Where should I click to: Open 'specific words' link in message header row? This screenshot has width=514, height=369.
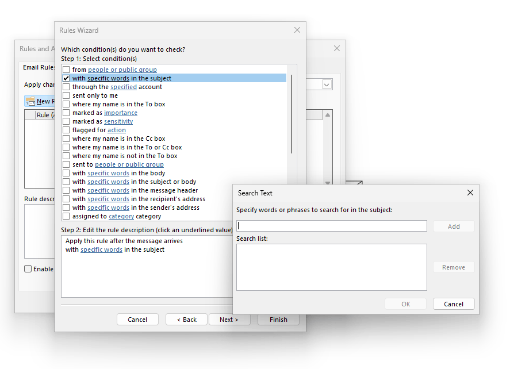click(x=108, y=190)
